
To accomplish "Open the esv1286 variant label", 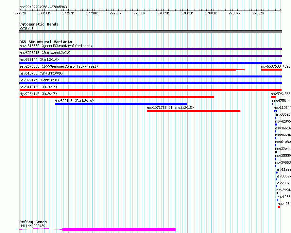I will [x=284, y=197].
